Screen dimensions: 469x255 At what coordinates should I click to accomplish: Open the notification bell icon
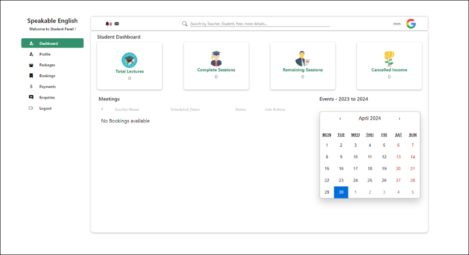(107, 24)
